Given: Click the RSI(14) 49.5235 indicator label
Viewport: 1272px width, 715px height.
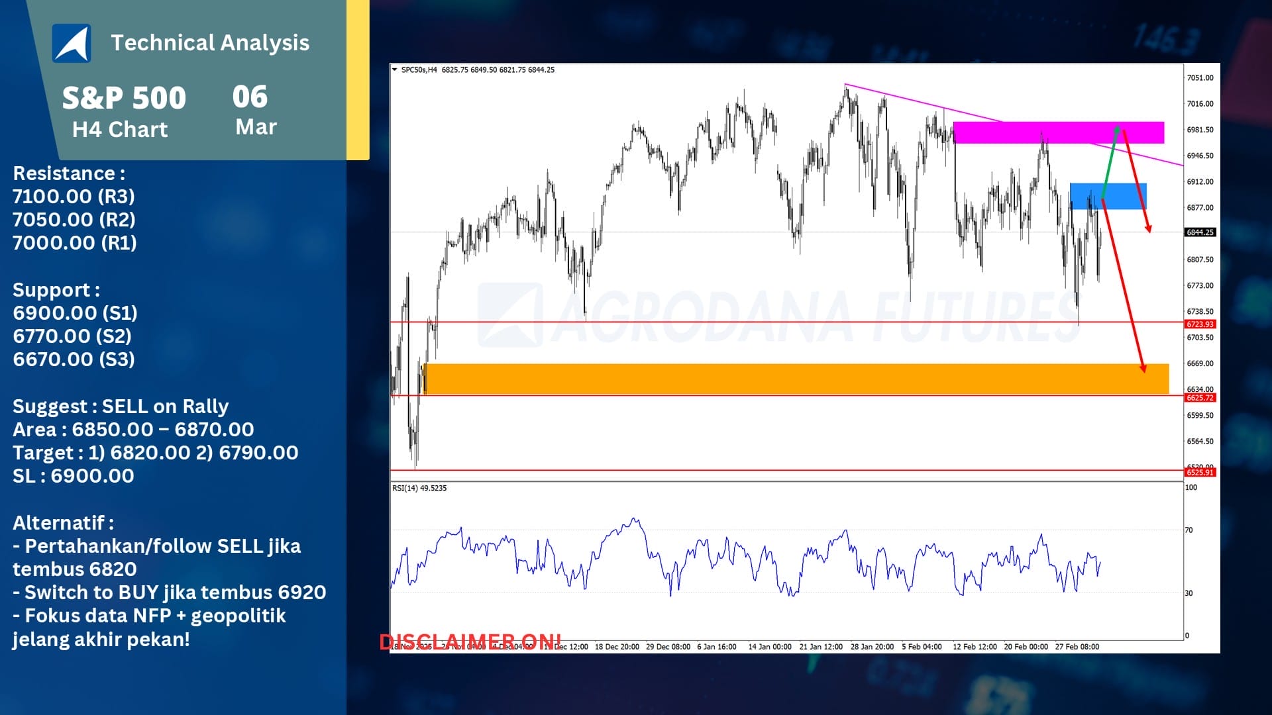Looking at the screenshot, I should tap(419, 488).
